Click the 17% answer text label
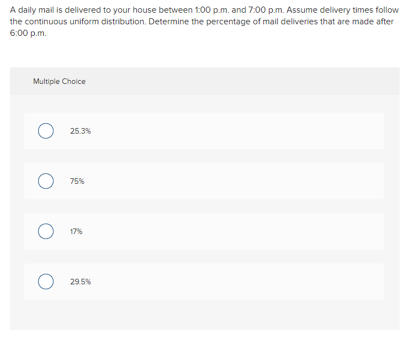 (76, 231)
